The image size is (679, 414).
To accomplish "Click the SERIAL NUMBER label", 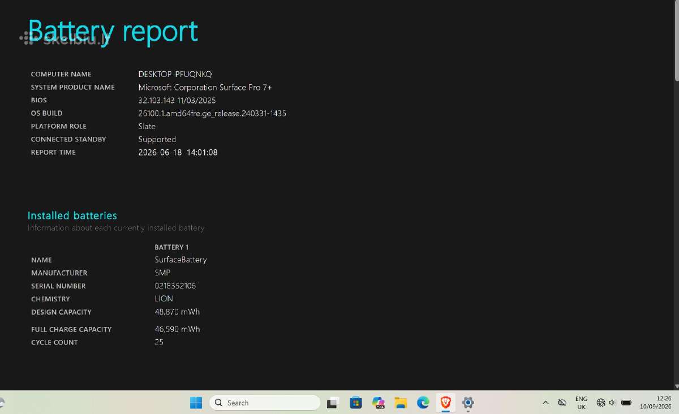I will [58, 286].
